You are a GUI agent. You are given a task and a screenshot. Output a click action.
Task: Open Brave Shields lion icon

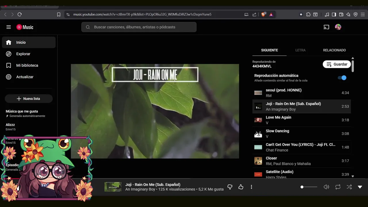[263, 14]
